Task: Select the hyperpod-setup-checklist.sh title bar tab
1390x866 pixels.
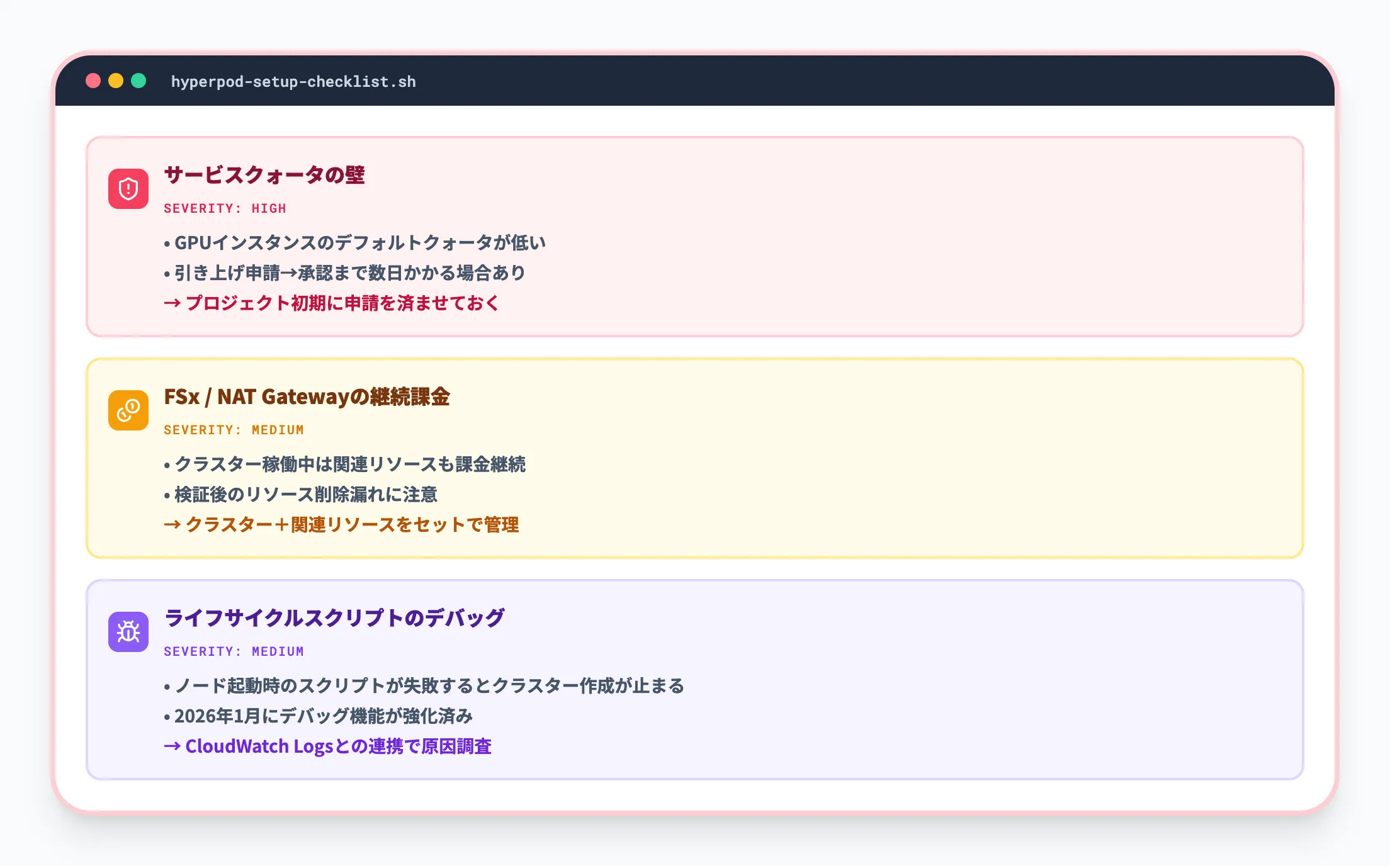Action: 292,81
